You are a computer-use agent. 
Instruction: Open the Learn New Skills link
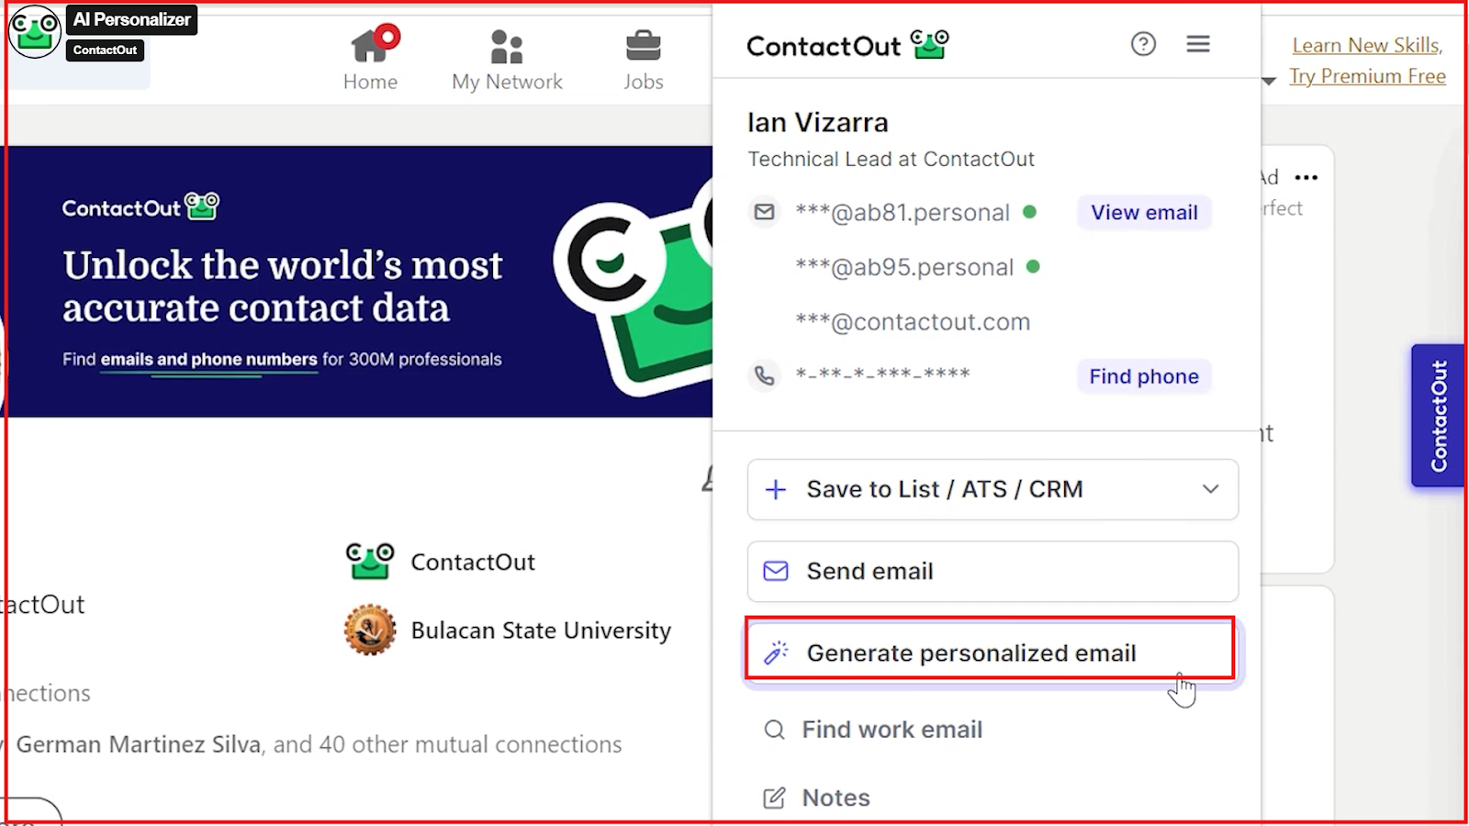coord(1366,44)
